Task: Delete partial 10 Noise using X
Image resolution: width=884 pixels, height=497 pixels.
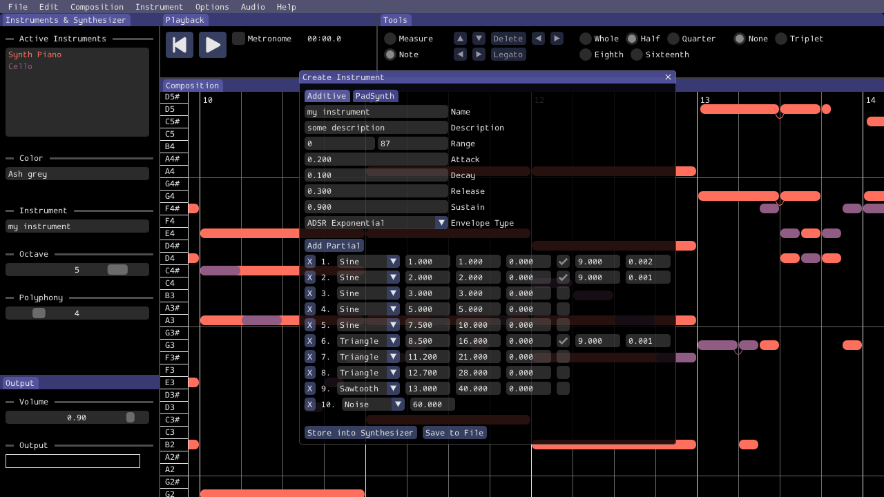Action: click(x=310, y=405)
